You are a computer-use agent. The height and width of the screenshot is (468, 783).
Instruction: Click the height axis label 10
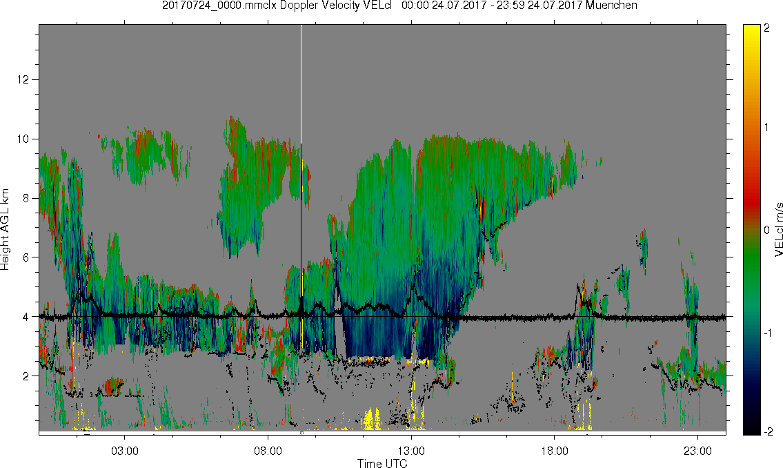(x=23, y=139)
